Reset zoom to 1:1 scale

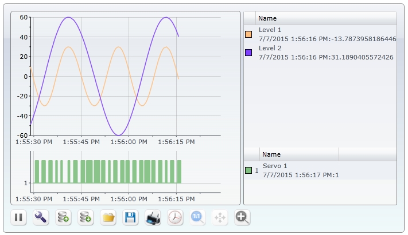(197, 217)
